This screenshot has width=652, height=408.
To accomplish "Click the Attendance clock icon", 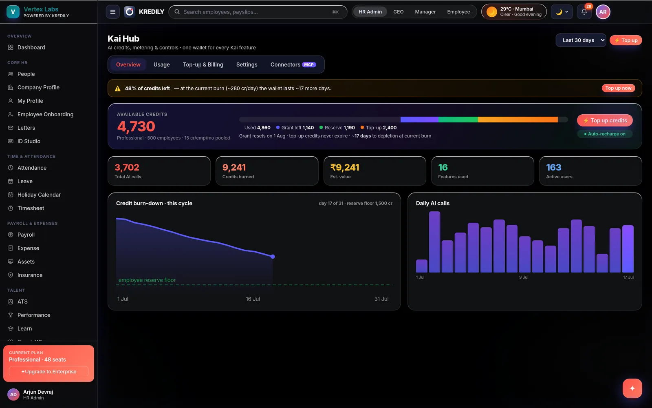I will [11, 168].
